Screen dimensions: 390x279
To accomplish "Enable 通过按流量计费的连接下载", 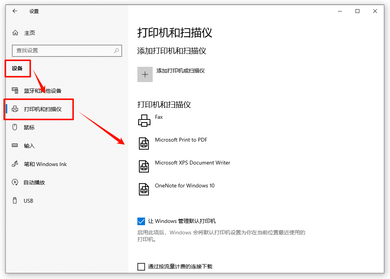I will coord(141,266).
